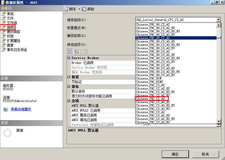225x160 pixels.
Task: Collapse the 杂项 category
Action: [69, 101]
